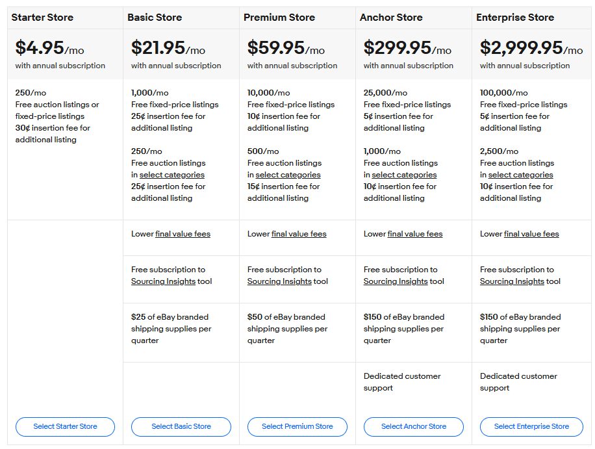Open select categories link in Premium Store
The height and width of the screenshot is (449, 595).
click(288, 175)
